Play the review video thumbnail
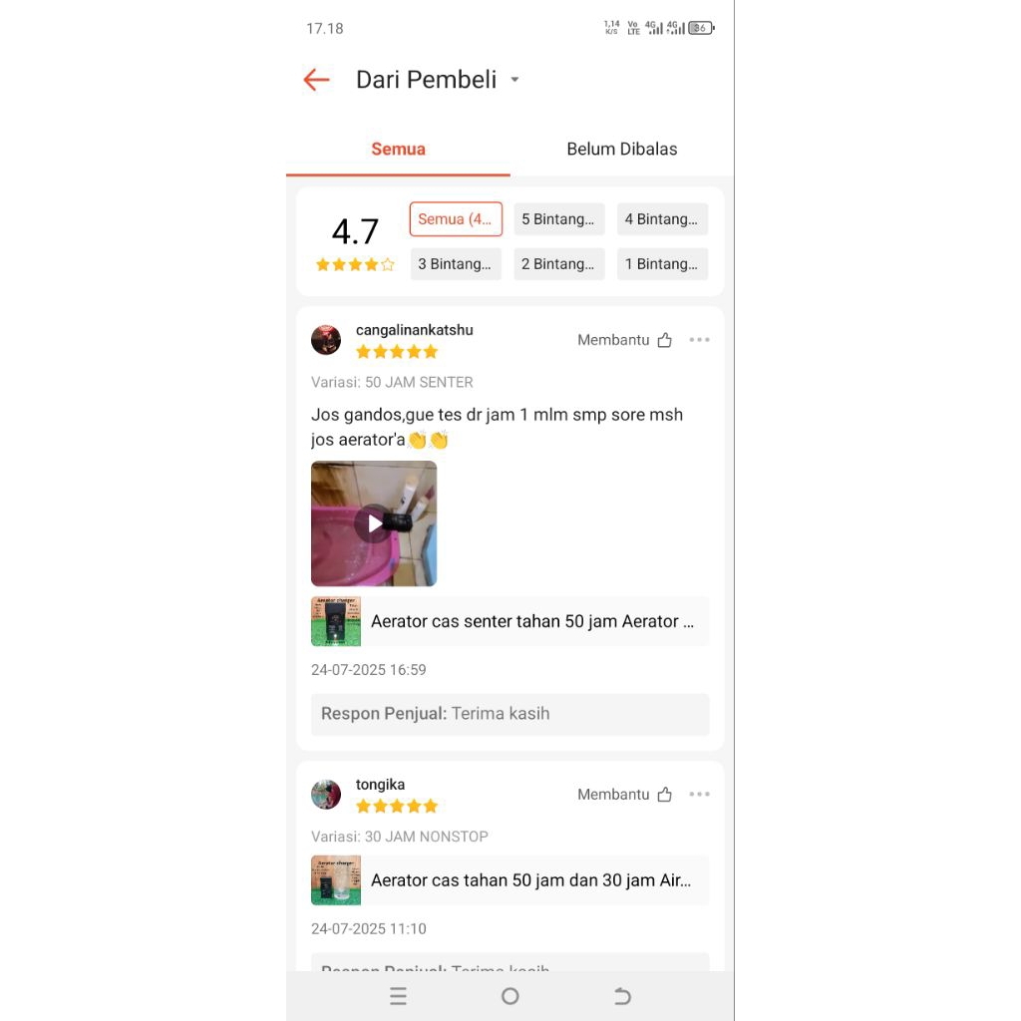The width and height of the screenshot is (1021, 1021). click(374, 523)
